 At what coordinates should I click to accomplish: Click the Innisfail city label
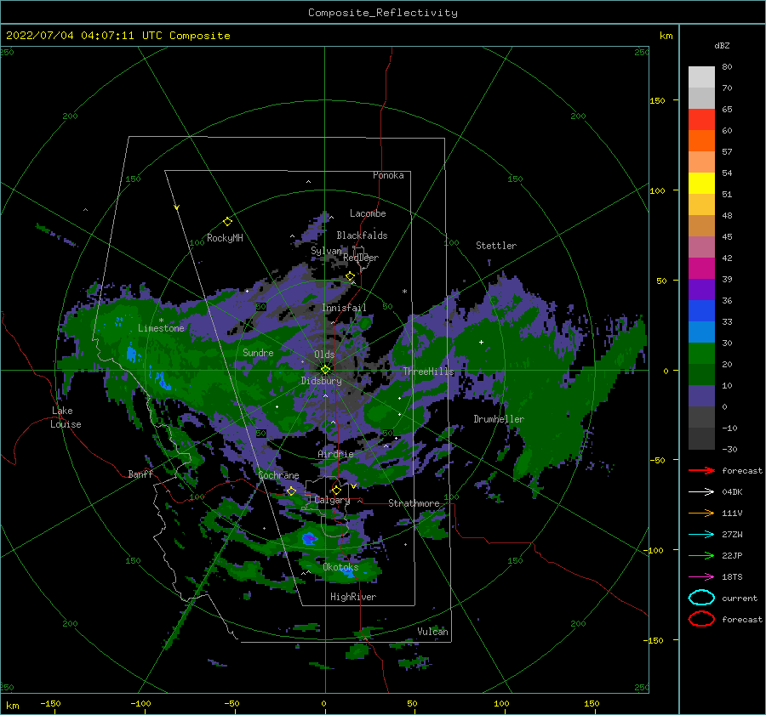click(344, 308)
